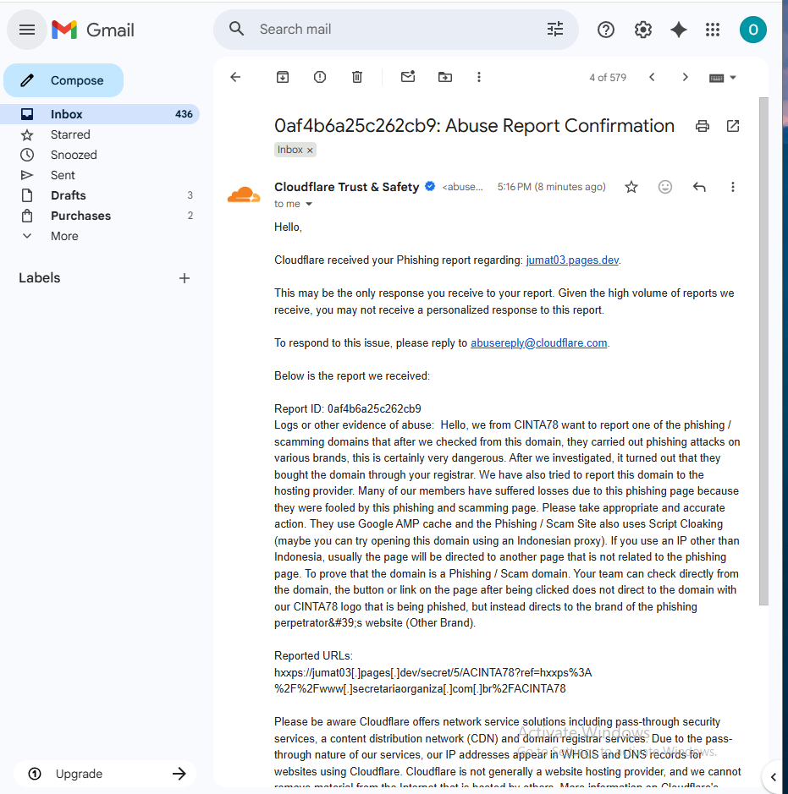Image resolution: width=788 pixels, height=794 pixels.
Task: Go to the older email
Action: (685, 77)
